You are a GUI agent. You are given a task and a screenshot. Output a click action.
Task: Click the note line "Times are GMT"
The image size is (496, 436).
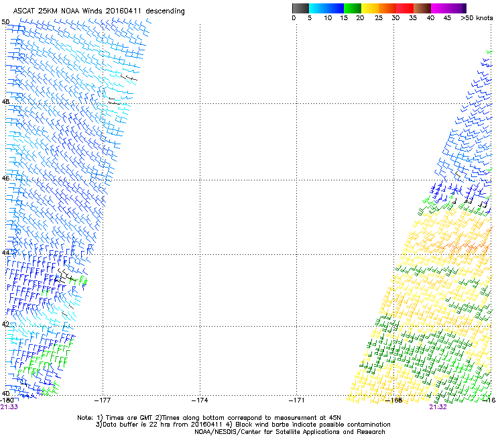(129, 418)
